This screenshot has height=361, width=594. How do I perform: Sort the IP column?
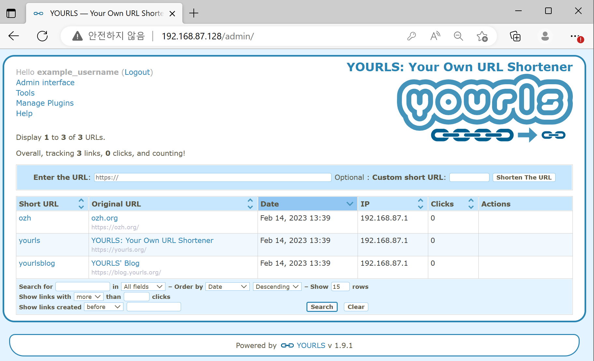pos(420,204)
